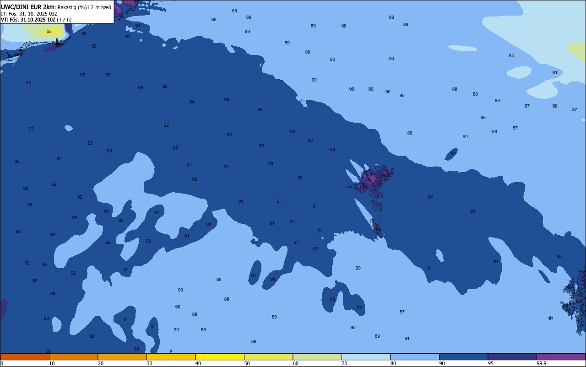Click the "99.9" tick label on legend
This screenshot has width=586, height=367.
542,363
